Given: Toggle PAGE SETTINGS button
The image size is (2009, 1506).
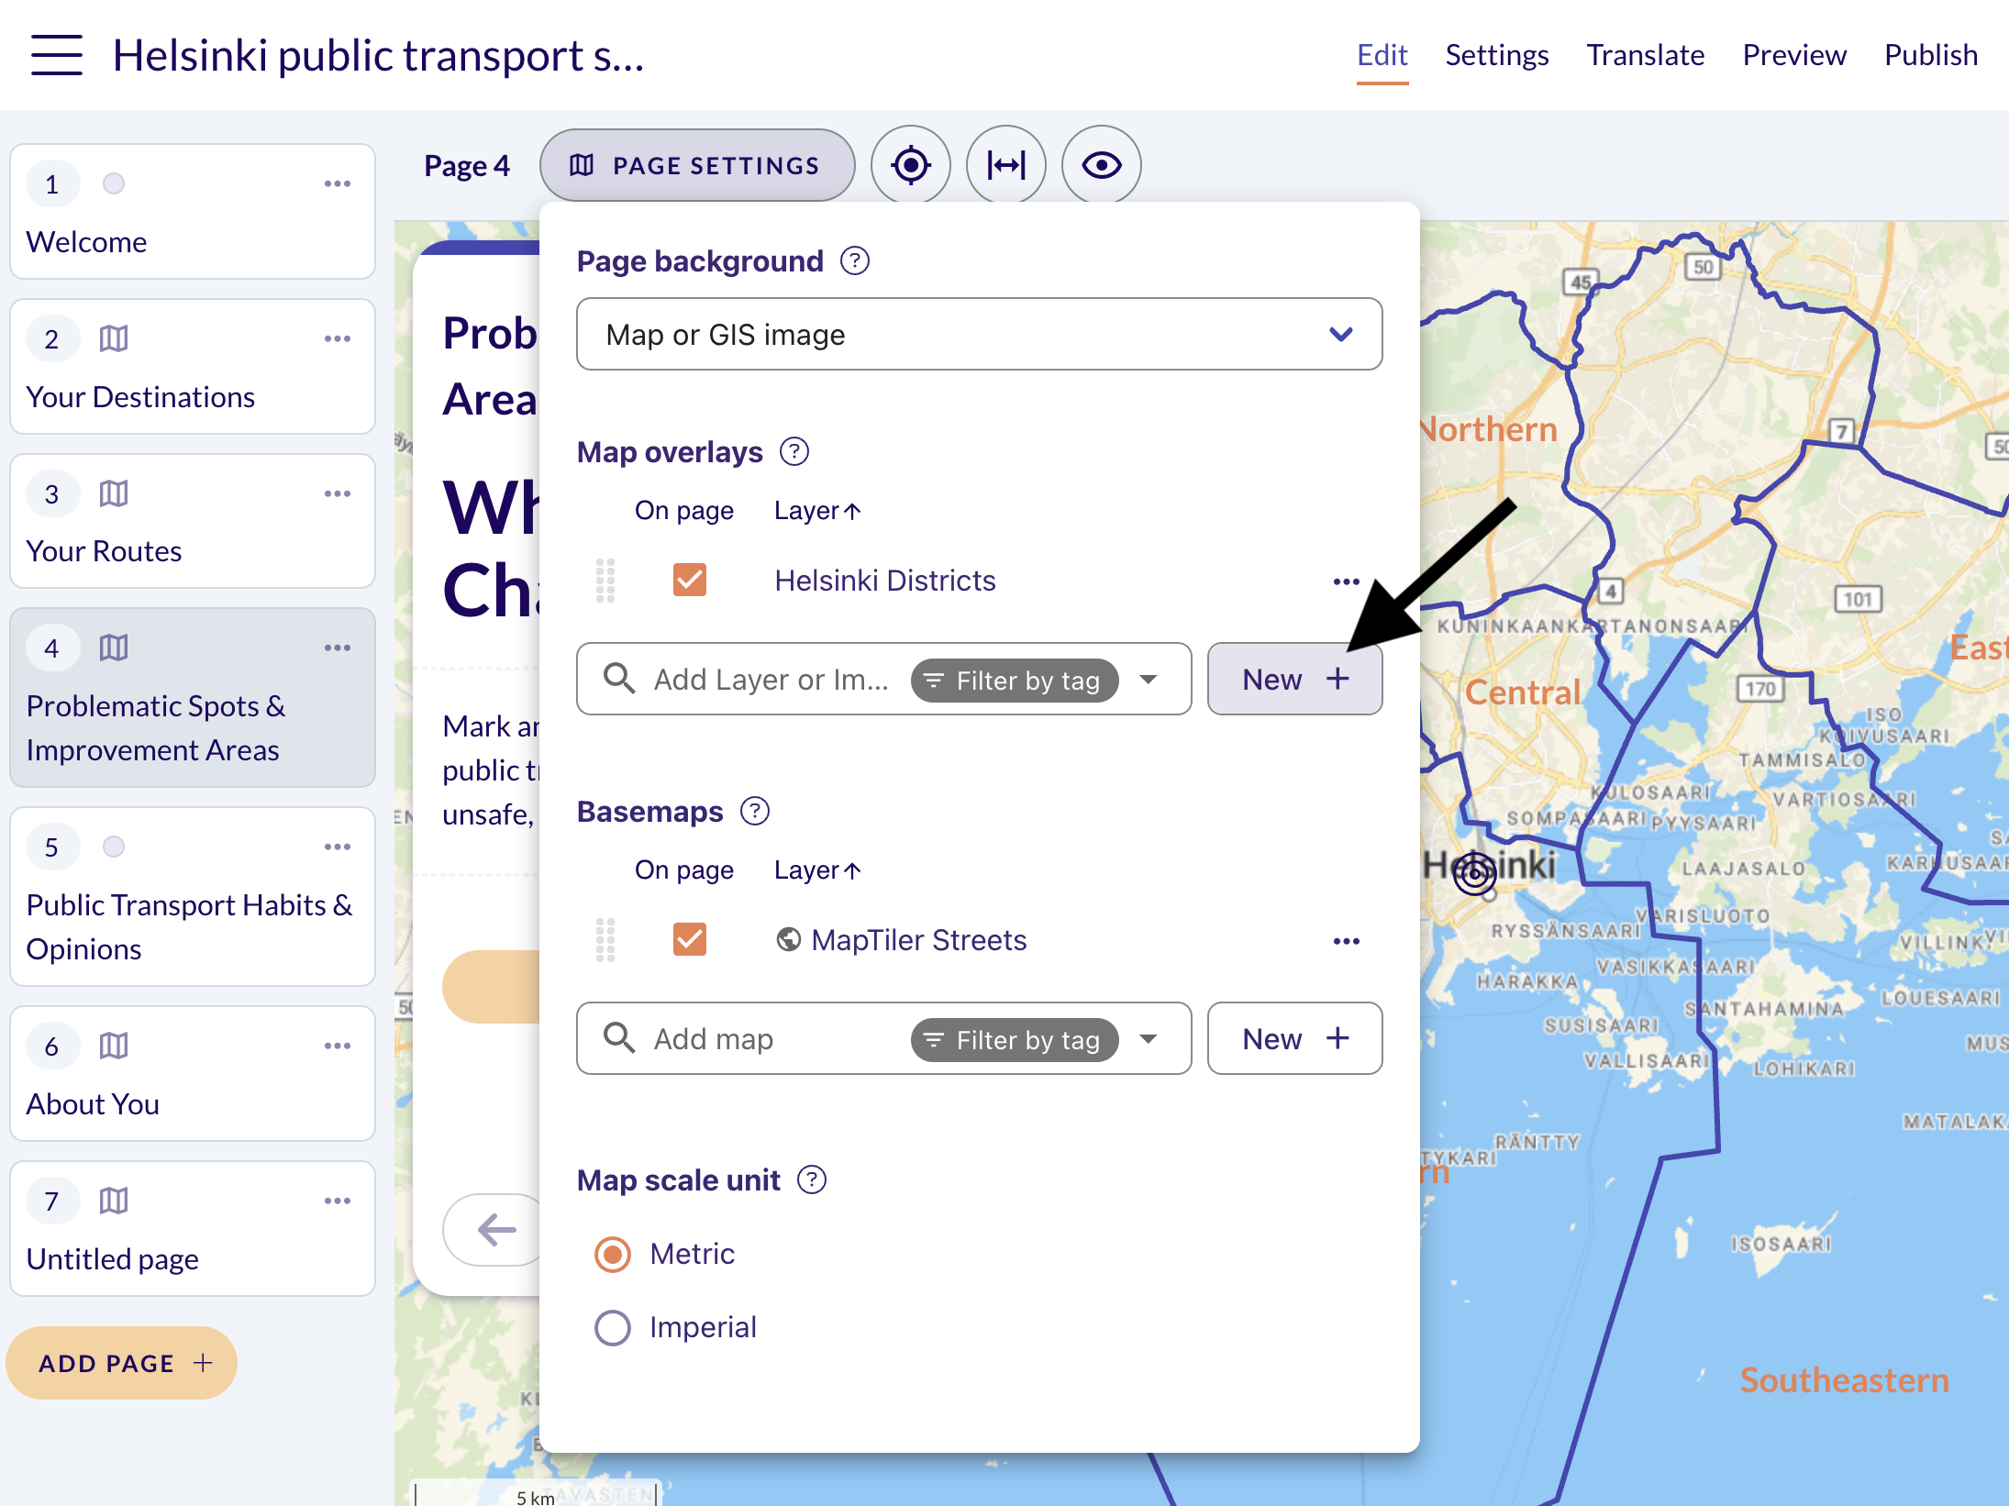Looking at the screenshot, I should click(697, 165).
